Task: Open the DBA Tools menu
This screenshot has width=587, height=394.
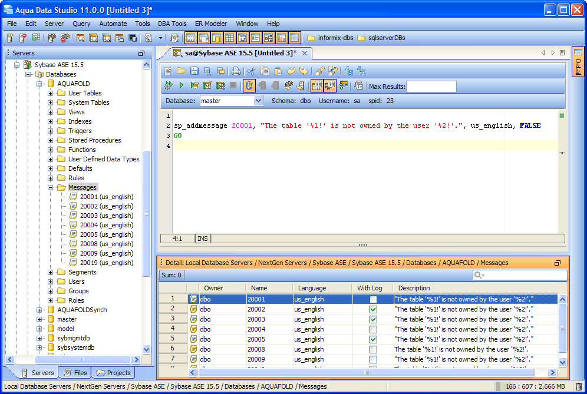Action: pyautogui.click(x=172, y=24)
